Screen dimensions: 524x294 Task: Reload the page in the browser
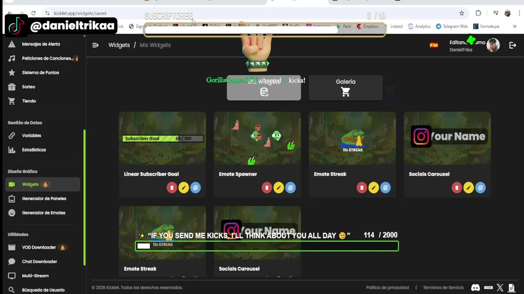point(33,13)
